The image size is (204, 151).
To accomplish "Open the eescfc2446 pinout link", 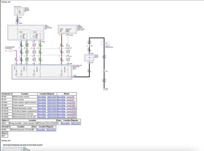I will click(71, 103).
